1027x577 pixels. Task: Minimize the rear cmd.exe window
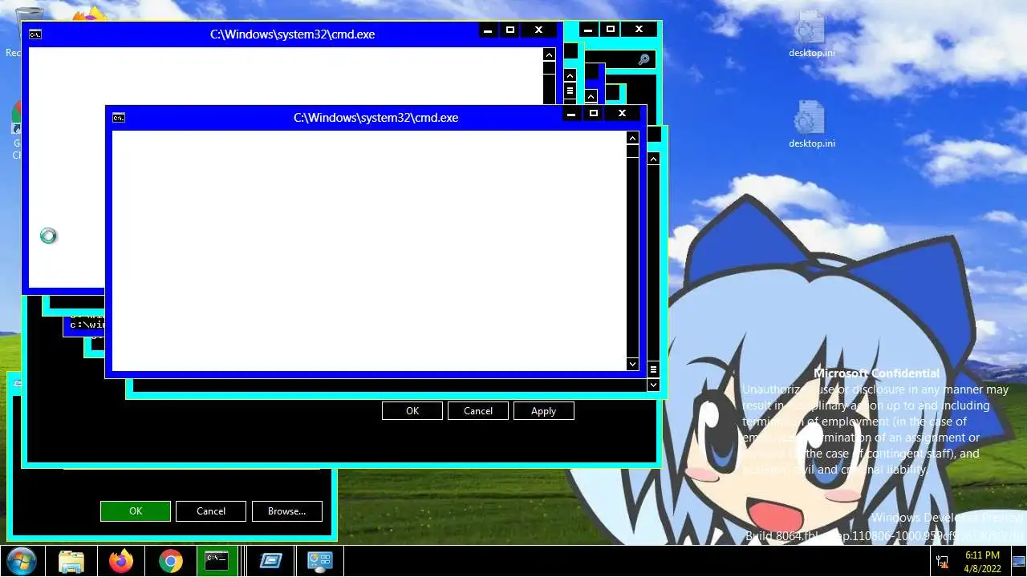coord(488,30)
